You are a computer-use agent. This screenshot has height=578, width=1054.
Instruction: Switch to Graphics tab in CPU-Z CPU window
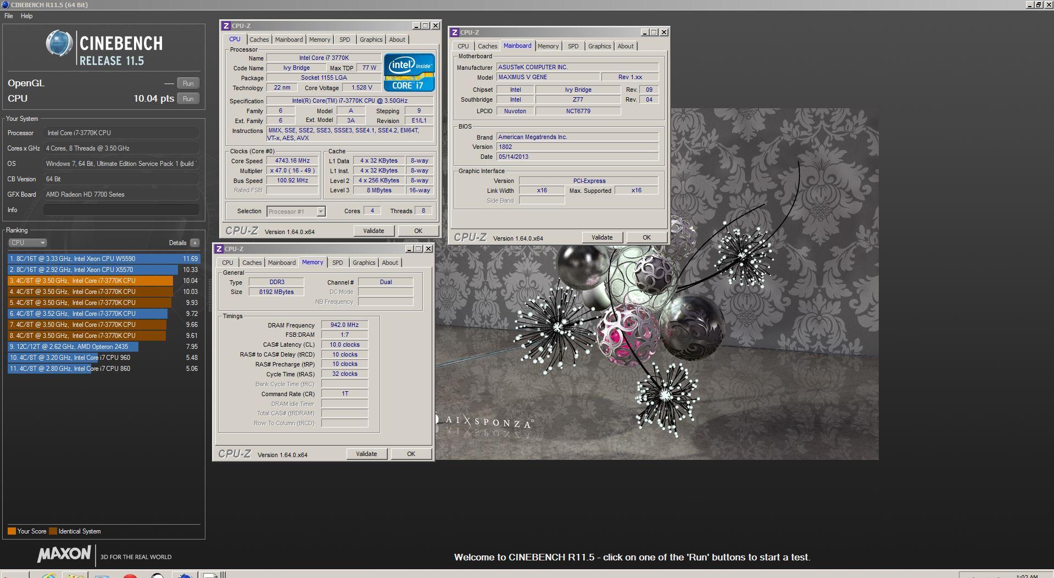pyautogui.click(x=371, y=40)
